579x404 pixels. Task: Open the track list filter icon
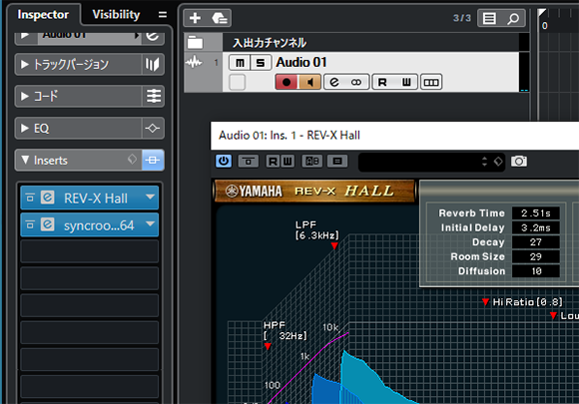click(x=489, y=18)
